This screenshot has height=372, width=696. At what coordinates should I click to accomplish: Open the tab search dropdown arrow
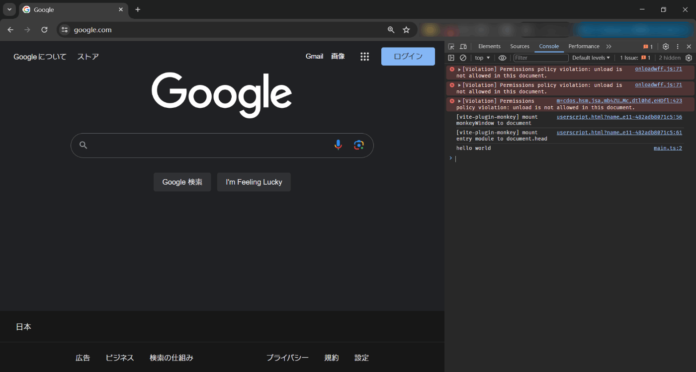pyautogui.click(x=9, y=9)
